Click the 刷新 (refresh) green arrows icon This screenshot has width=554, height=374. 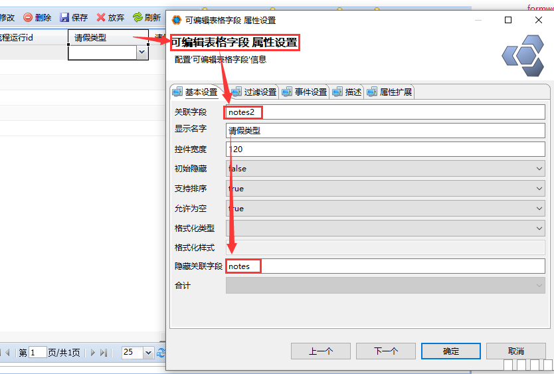138,18
